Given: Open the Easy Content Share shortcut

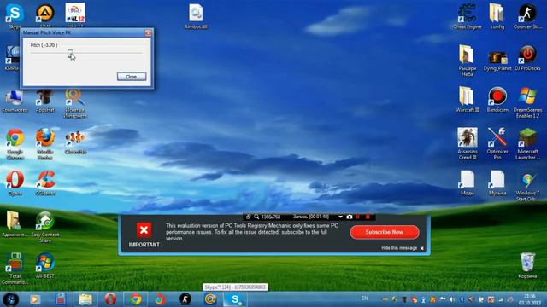Looking at the screenshot, I should pos(45,227).
